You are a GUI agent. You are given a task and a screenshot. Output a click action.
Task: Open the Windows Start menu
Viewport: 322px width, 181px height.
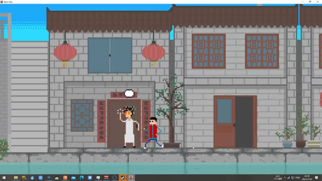(x=4, y=178)
